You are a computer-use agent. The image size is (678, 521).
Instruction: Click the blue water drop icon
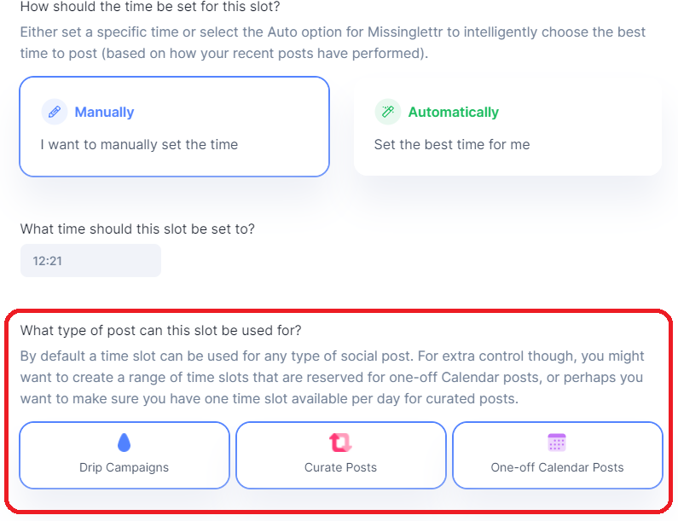point(125,443)
